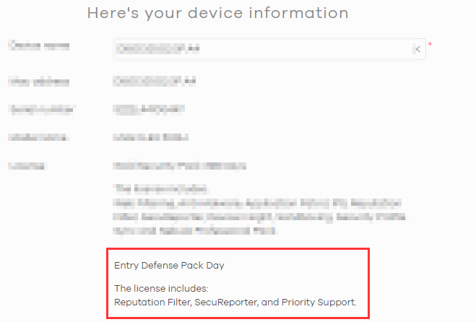Click inside the blurred device name input
The image size is (476, 322).
[x=264, y=49]
